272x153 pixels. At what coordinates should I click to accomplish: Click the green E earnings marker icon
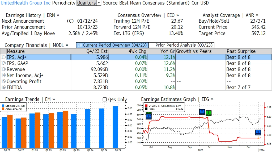point(209,113)
